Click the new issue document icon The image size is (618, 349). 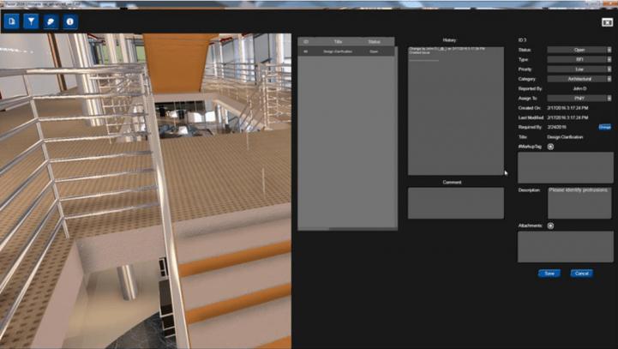11,21
